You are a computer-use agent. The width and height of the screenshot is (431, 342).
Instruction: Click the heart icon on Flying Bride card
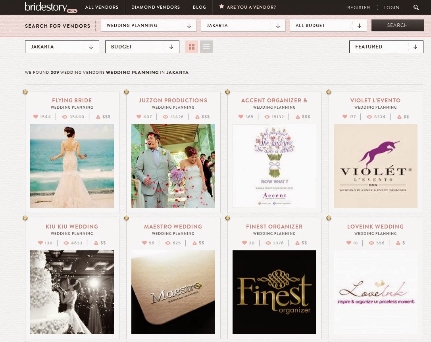[x=35, y=117]
